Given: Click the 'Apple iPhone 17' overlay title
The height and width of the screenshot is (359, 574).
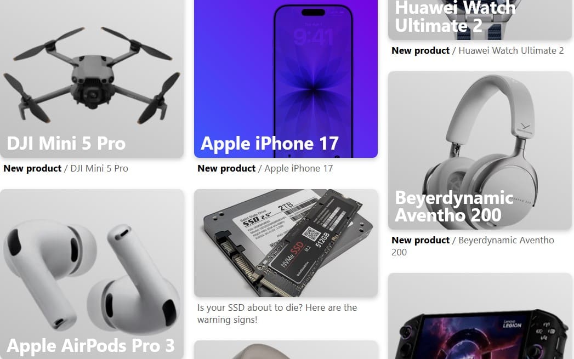Looking at the screenshot, I should pyautogui.click(x=270, y=143).
